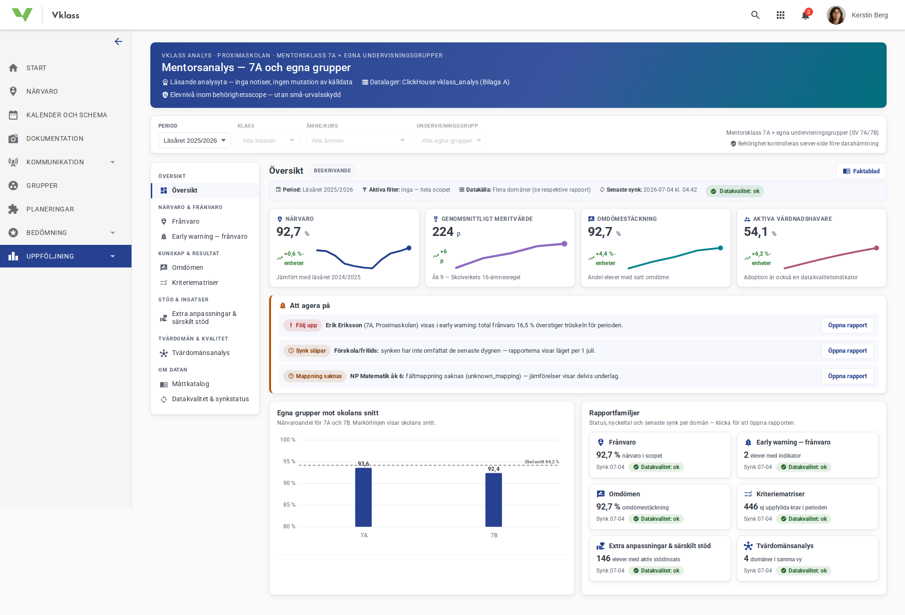Go to START home icon

click(13, 68)
